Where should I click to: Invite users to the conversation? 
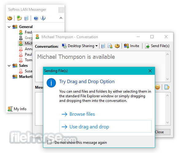coord(131,46)
